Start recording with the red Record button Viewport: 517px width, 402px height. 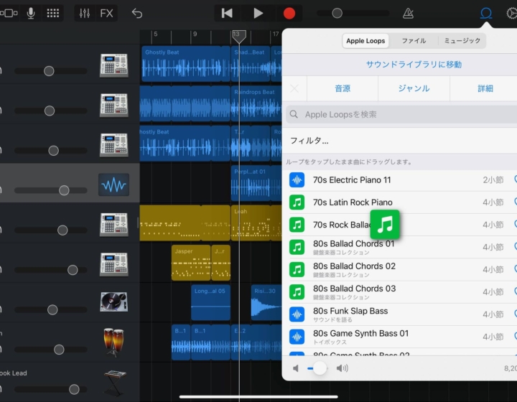(x=289, y=14)
